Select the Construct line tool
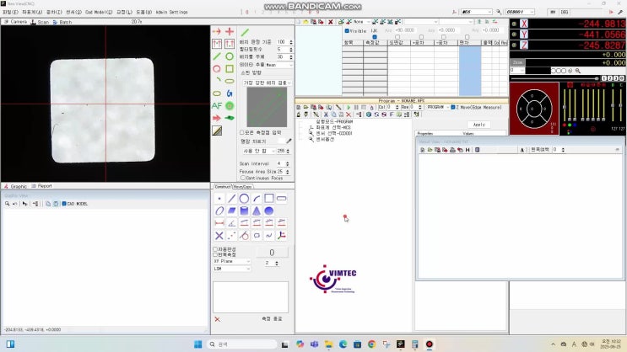This screenshot has height=352, width=627. (x=231, y=199)
